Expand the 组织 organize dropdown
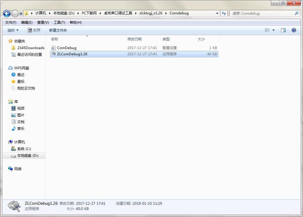 [13, 30]
